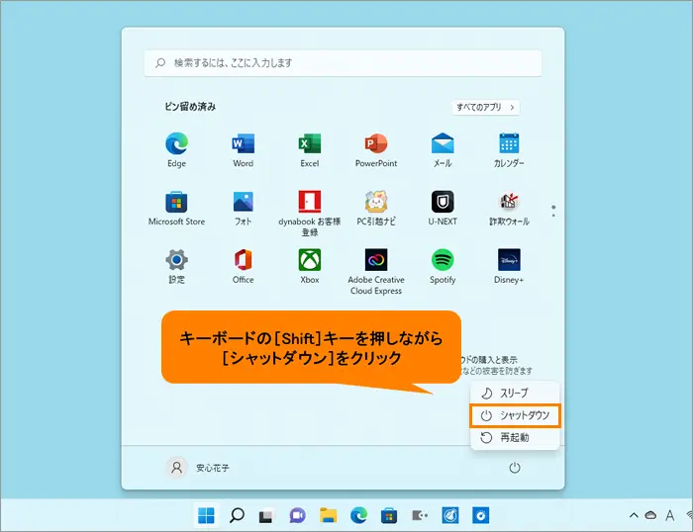Open Excel from the Start menu

tap(309, 150)
